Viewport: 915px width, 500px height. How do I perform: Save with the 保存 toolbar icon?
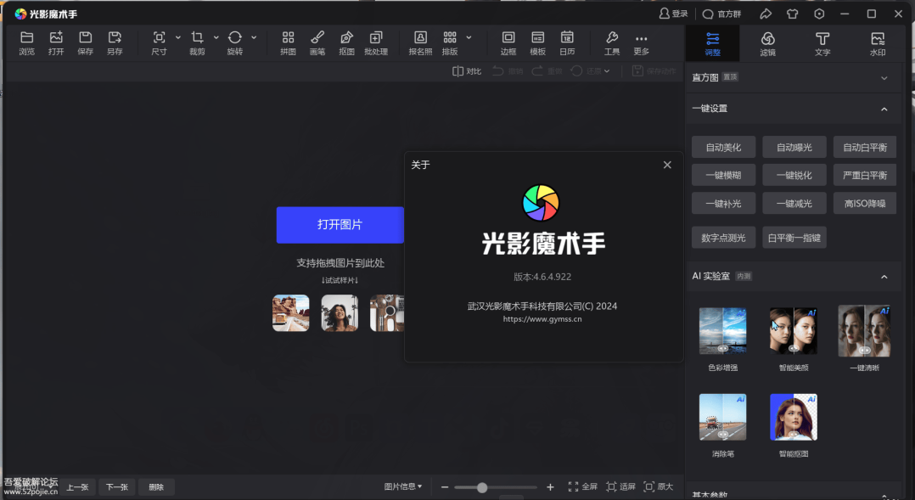click(85, 43)
